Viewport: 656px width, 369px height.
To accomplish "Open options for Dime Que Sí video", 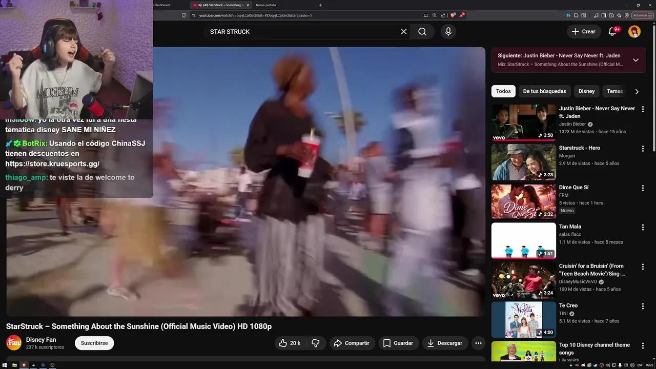I will 643,188.
